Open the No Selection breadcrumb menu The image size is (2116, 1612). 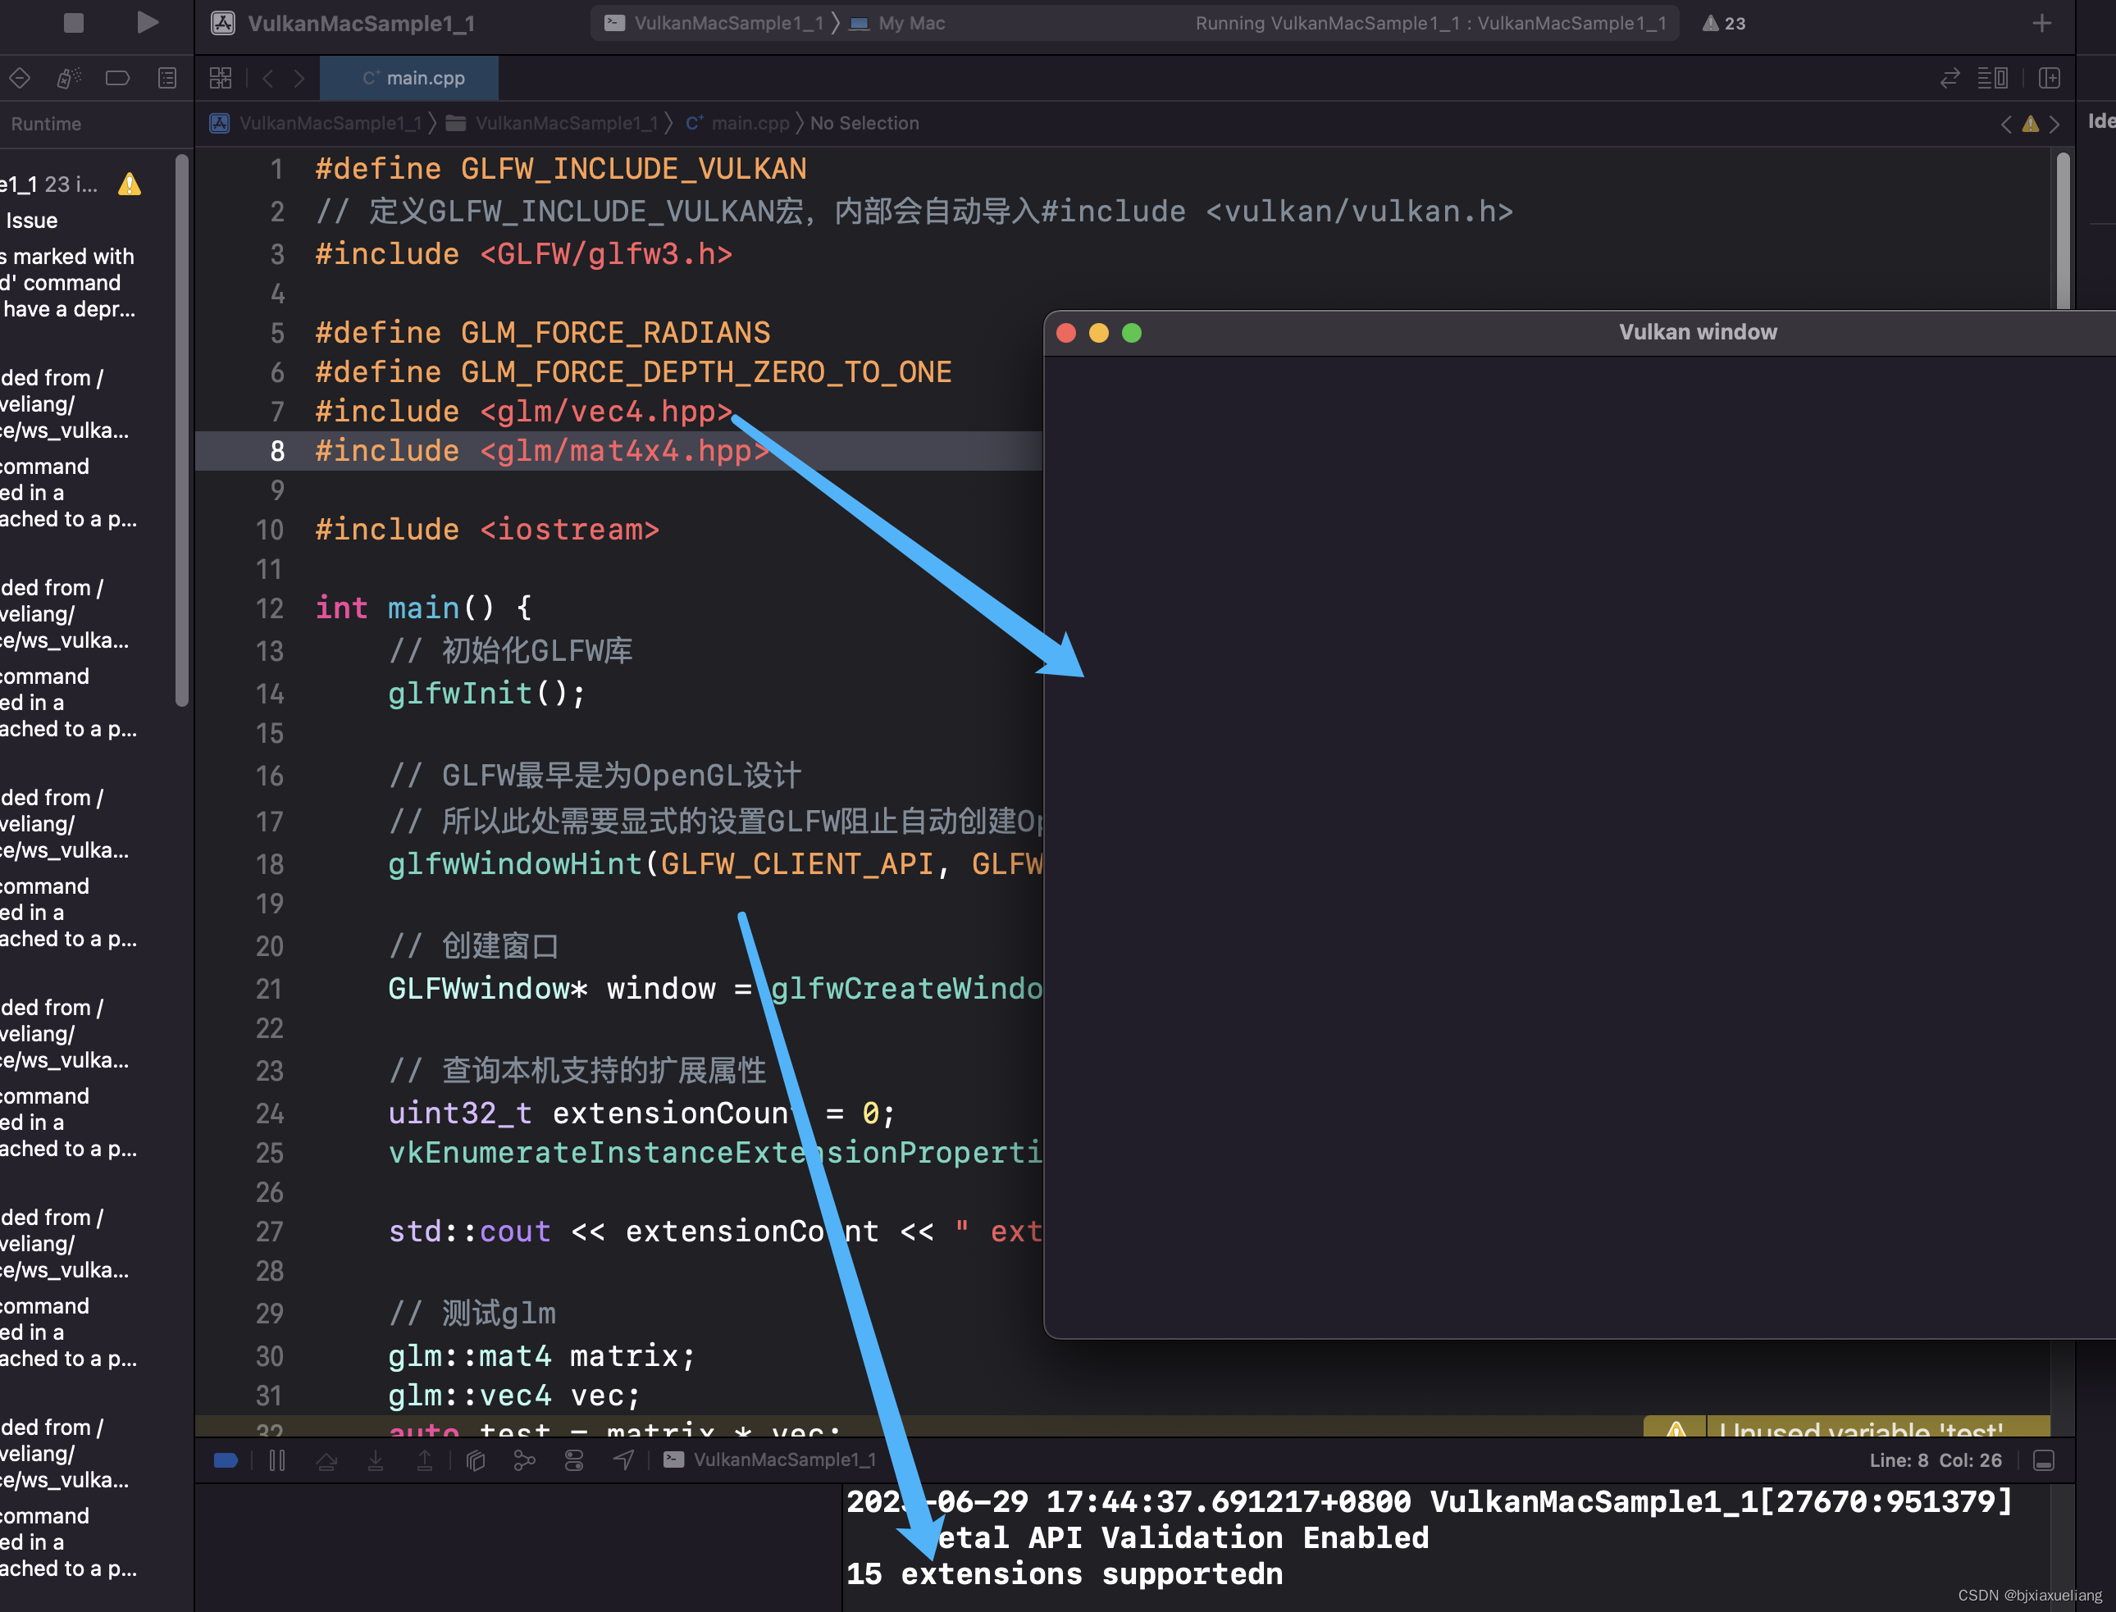(864, 123)
